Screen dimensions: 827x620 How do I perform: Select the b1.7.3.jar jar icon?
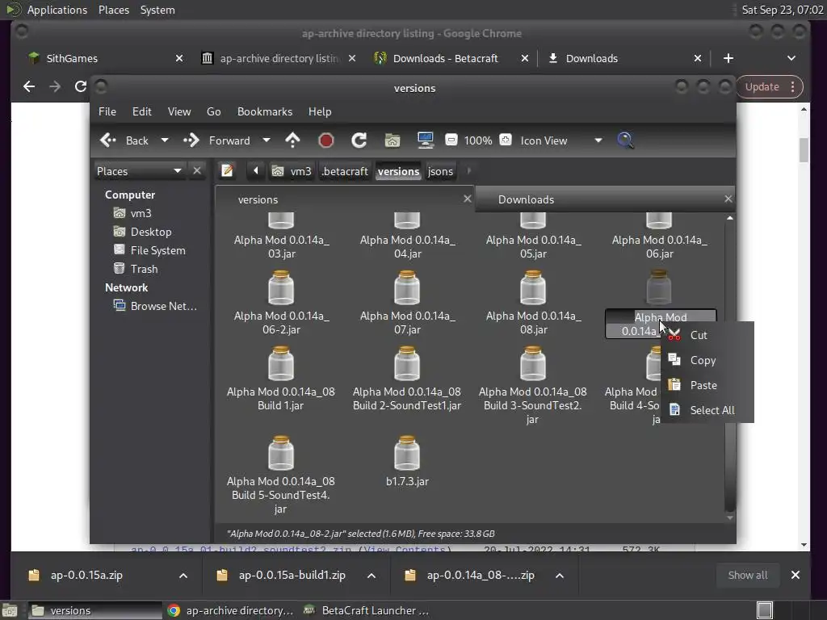(407, 453)
